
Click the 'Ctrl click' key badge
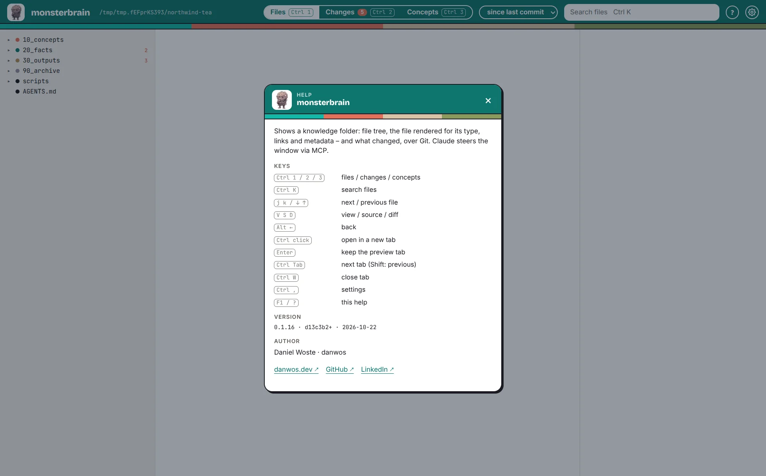(293, 240)
